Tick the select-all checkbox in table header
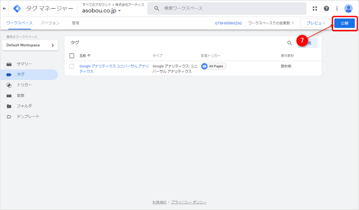Screen dimensions: 359x210 point(72,56)
